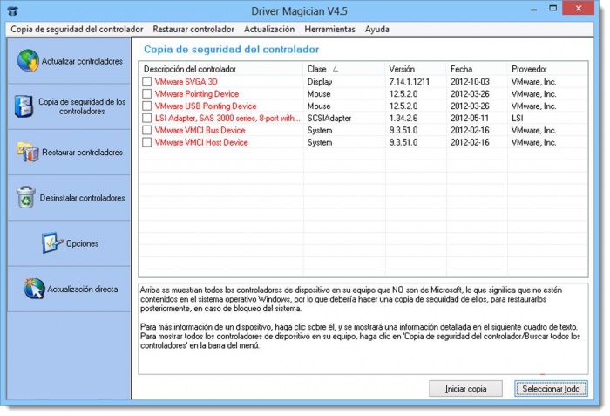Sort by Descripción del controlador column header

[x=221, y=69]
